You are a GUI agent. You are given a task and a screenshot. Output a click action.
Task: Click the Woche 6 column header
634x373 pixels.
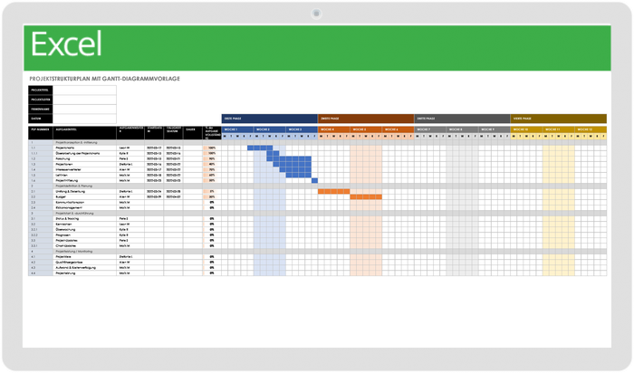[398, 129]
